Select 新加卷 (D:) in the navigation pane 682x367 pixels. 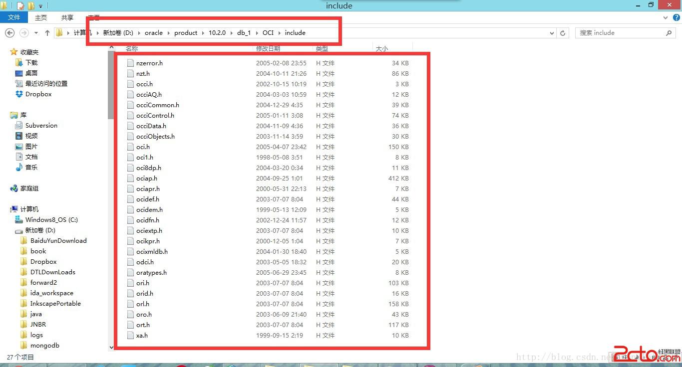pos(40,230)
